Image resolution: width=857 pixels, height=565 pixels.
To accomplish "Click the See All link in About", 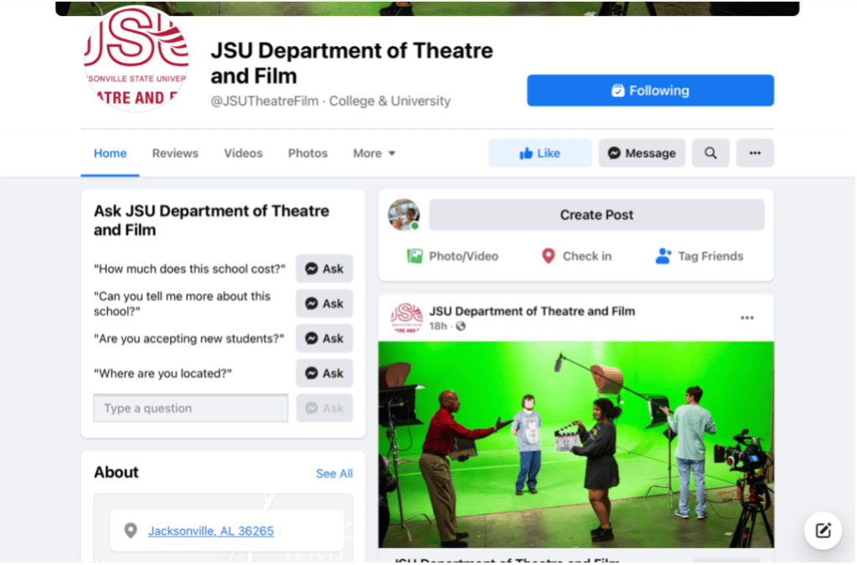I will tap(333, 473).
